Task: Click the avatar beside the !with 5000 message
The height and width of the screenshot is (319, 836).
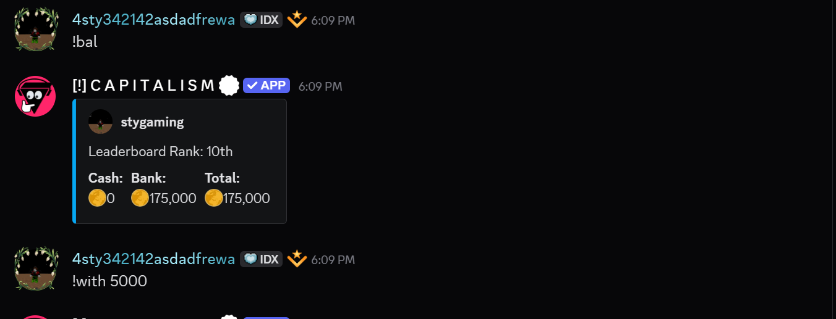Action: (36, 268)
